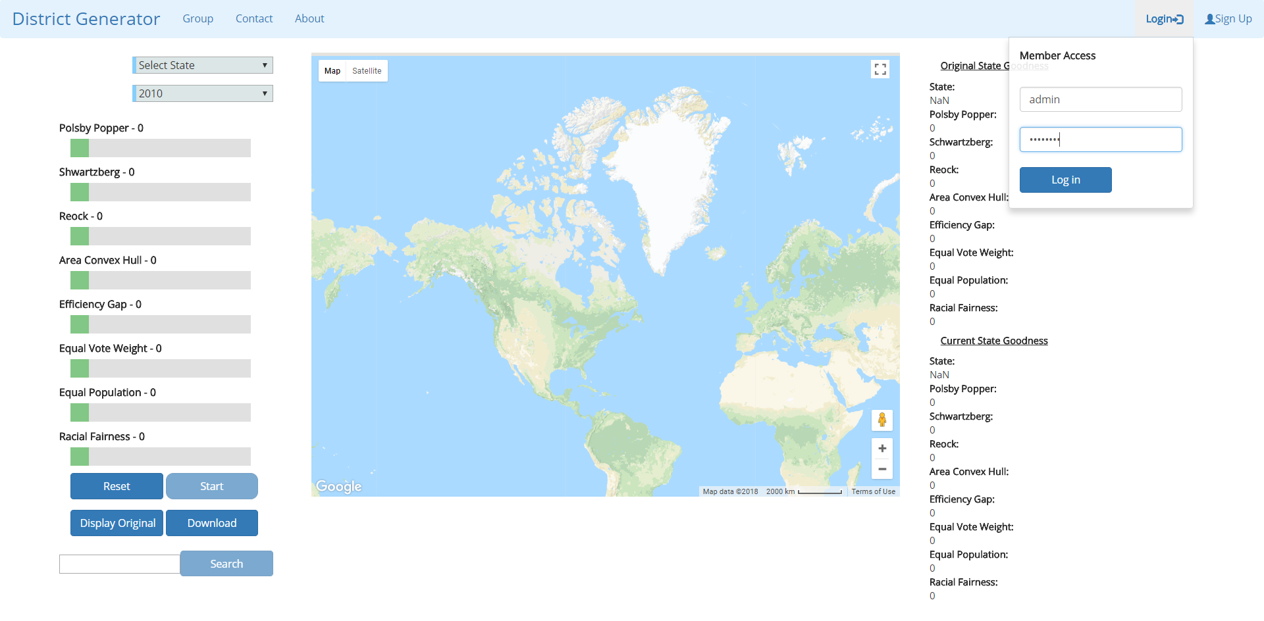Open the Login menu in navbar
This screenshot has height=621, width=1264.
click(1164, 19)
